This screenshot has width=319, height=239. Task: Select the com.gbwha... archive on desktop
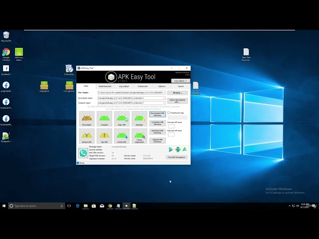69,87
